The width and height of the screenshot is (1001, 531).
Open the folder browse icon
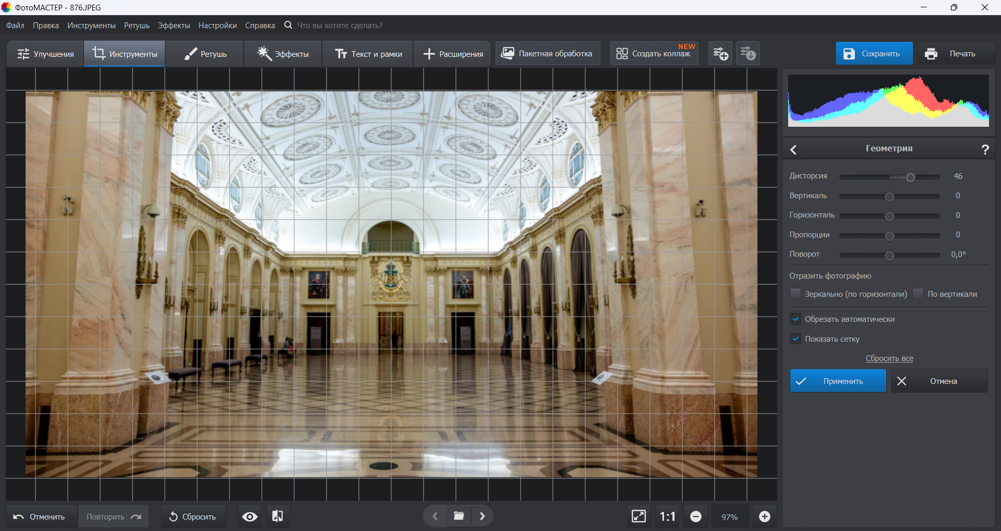(x=459, y=516)
